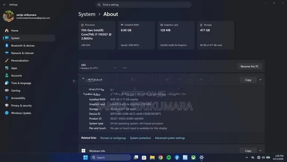Open the Storage 477 GB card
This screenshot has height=162, width=287.
(216, 35)
